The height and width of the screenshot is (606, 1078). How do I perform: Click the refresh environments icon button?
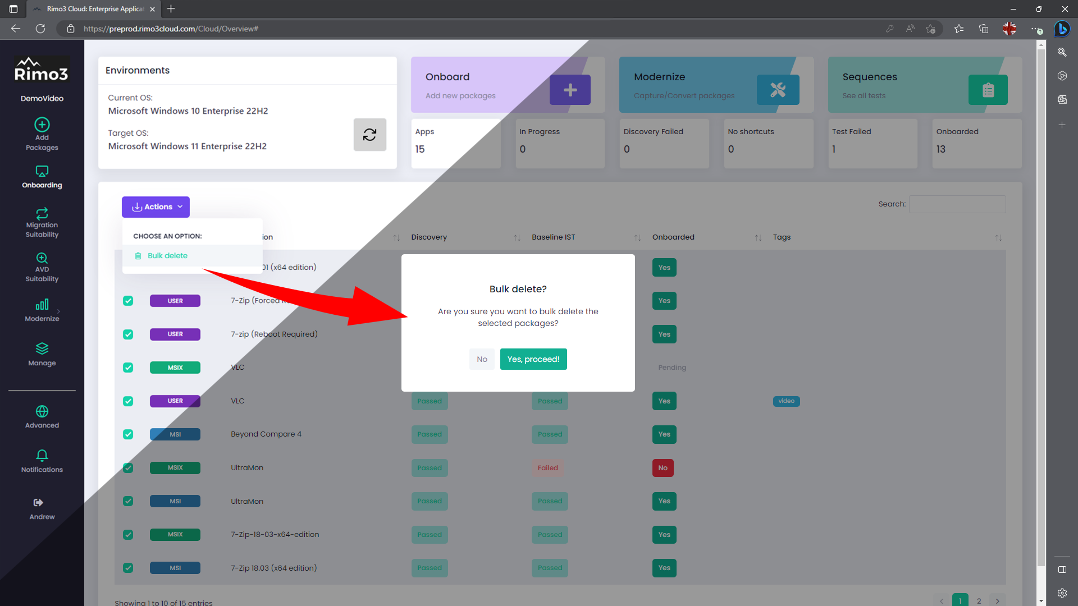(x=369, y=135)
